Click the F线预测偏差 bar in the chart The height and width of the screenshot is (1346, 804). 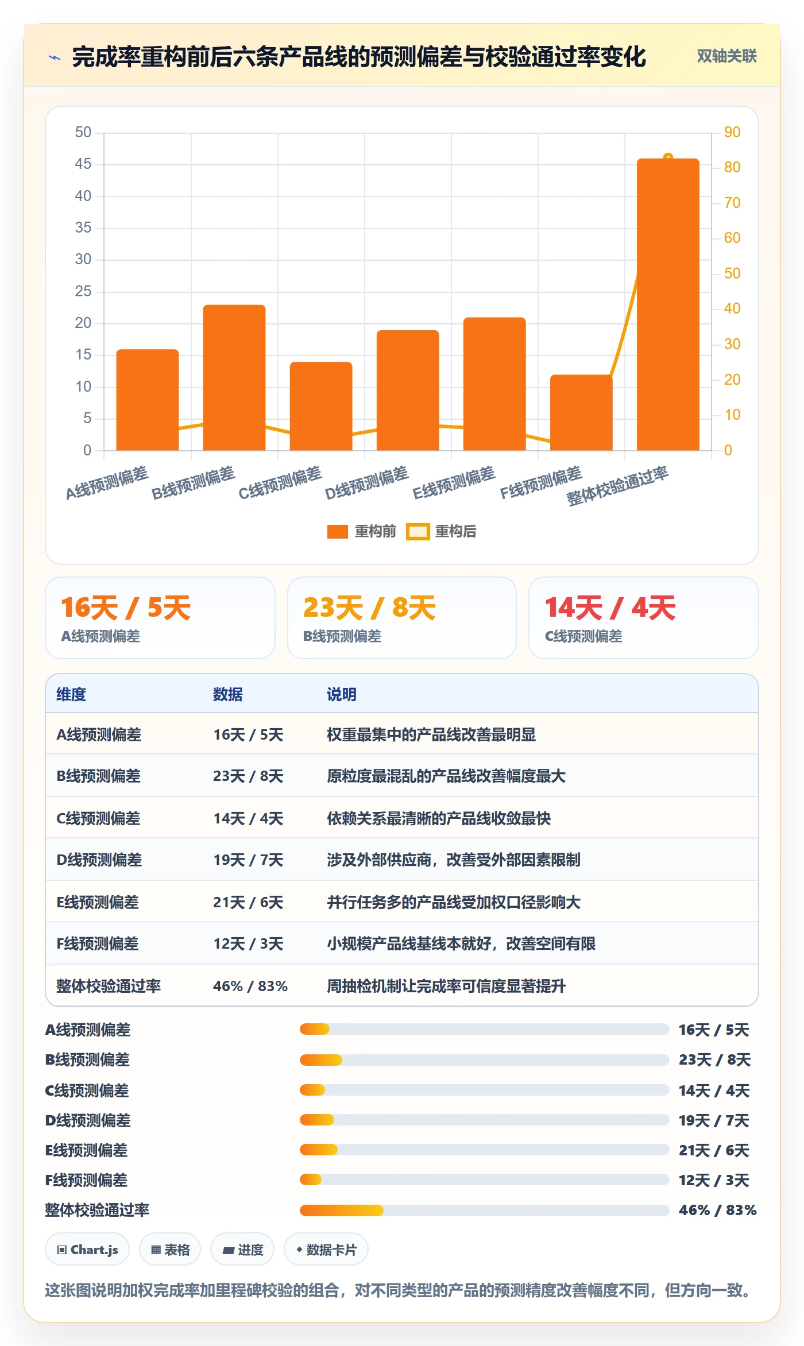(581, 412)
